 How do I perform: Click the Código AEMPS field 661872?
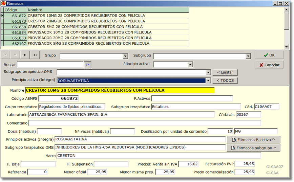[59, 98]
